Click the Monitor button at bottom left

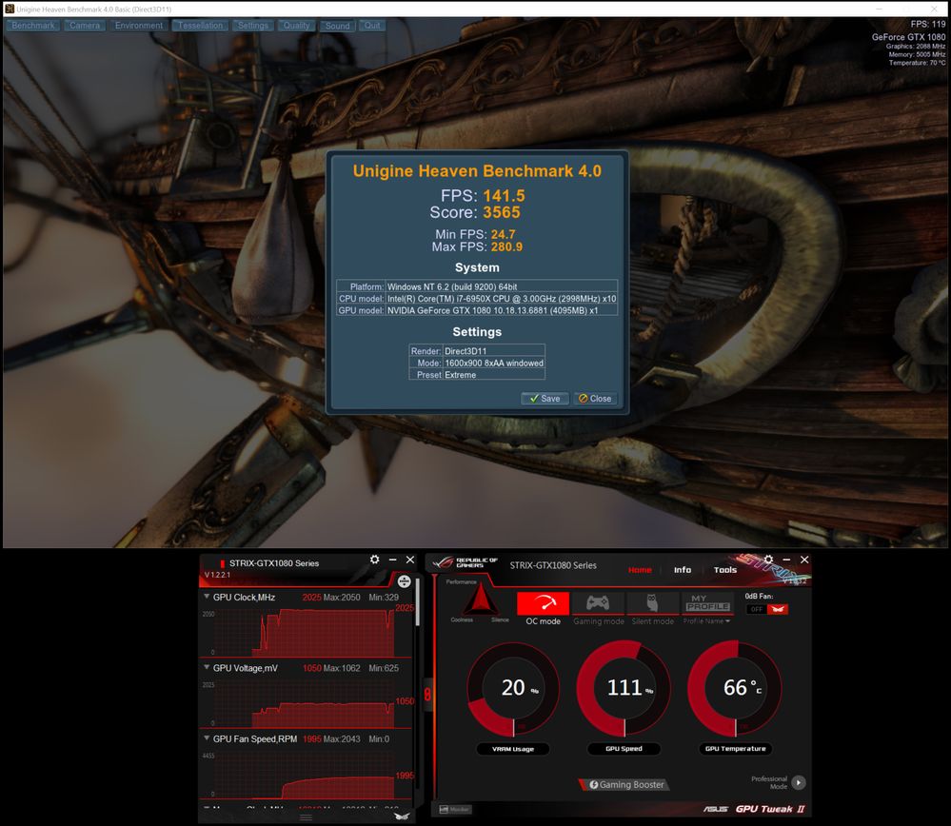coord(452,810)
